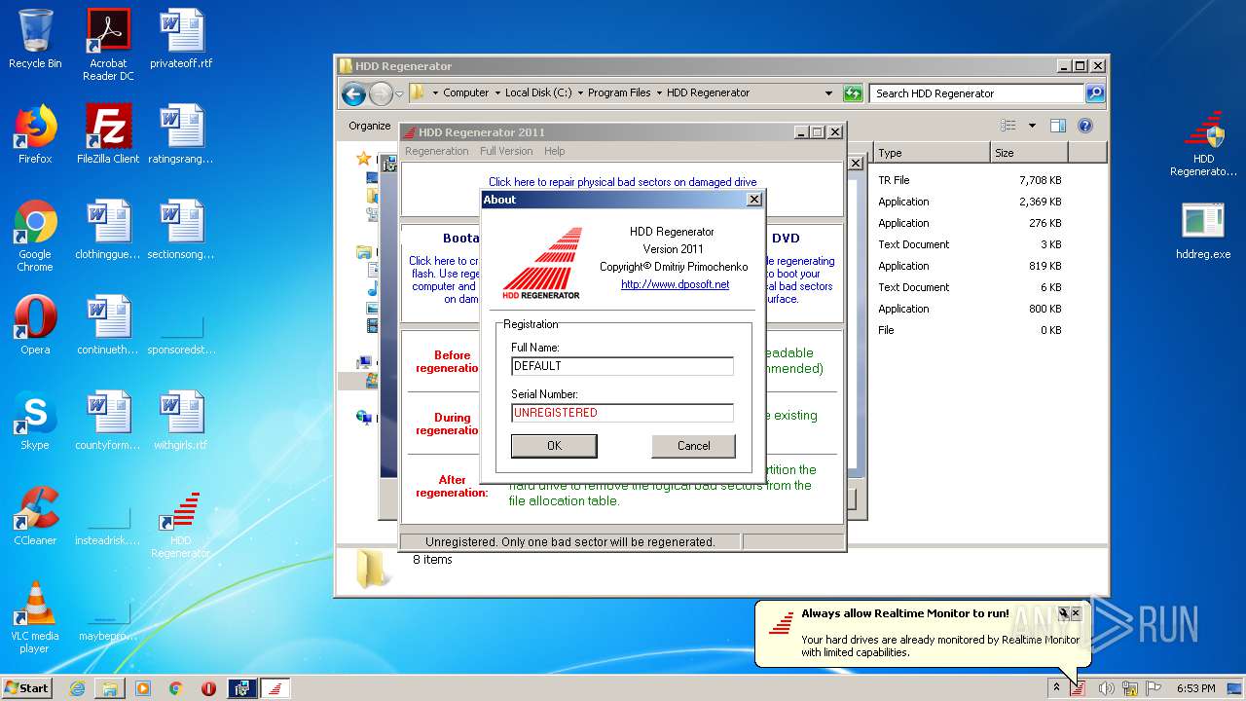1246x701 pixels.
Task: Click HDD Regenerator tray icon
Action: (x=1078, y=688)
